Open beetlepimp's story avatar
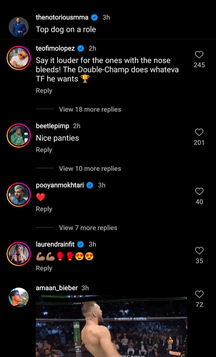This screenshot has height=357, width=216. (19, 136)
